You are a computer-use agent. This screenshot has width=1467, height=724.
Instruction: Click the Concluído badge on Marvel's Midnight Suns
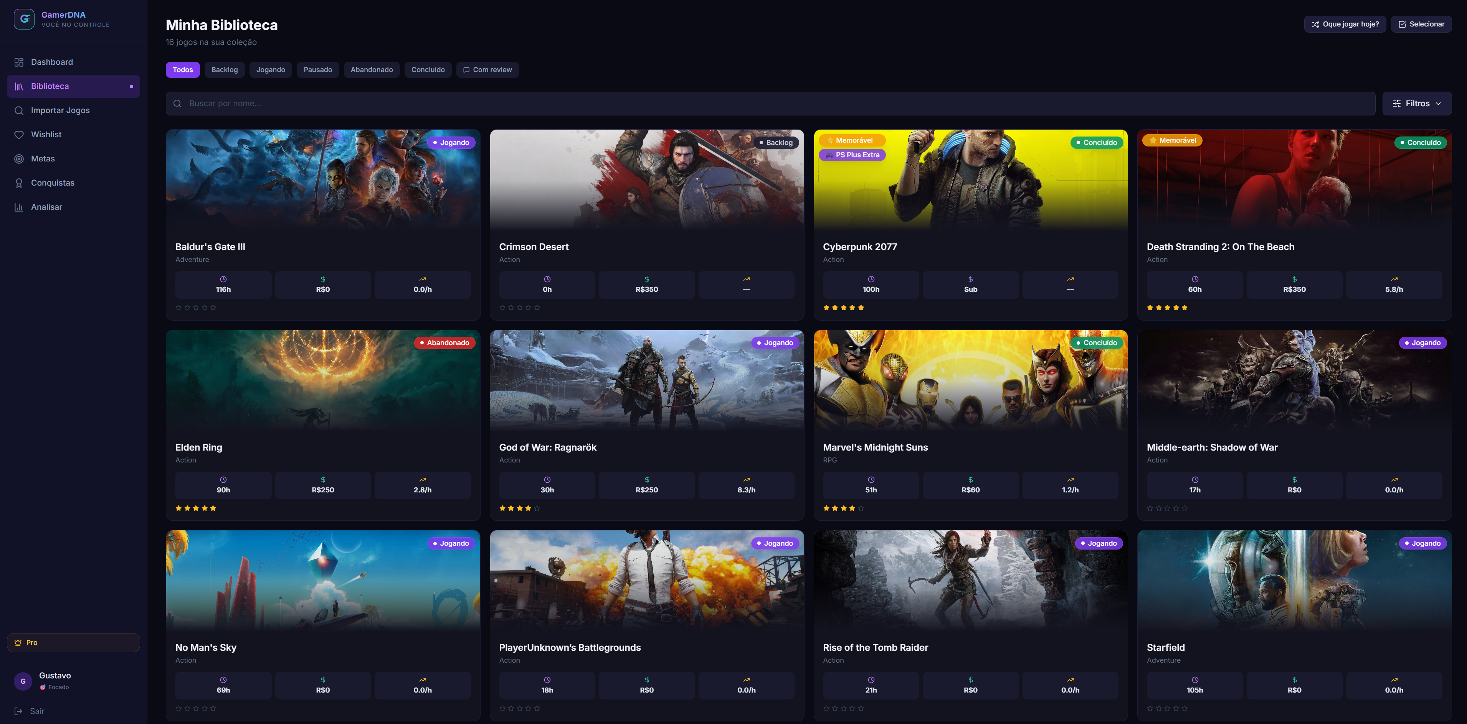tap(1097, 343)
